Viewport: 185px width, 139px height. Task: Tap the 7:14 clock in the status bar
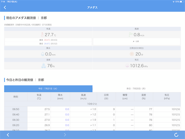[3, 2]
